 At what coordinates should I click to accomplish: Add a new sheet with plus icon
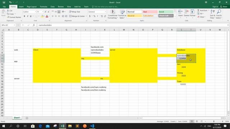27,118
